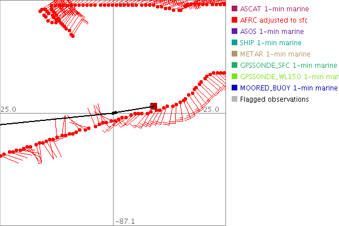Image resolution: width=339 pixels, height=226 pixels.
Task: Click the green GPSSONDE_SFC legend swatch
Action: [234, 66]
